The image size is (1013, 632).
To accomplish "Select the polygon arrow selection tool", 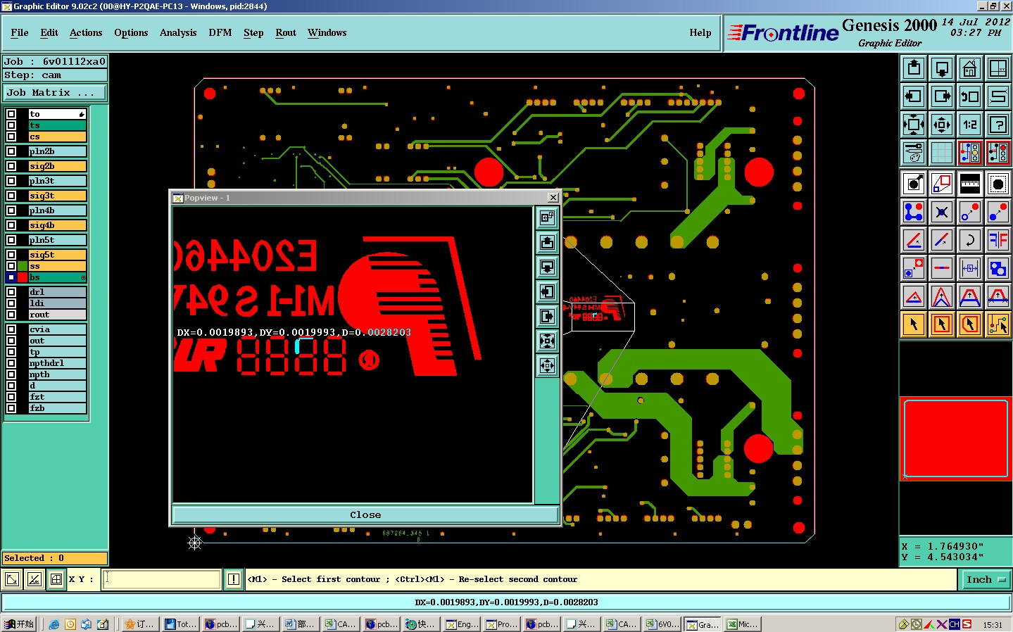I will click(x=970, y=324).
